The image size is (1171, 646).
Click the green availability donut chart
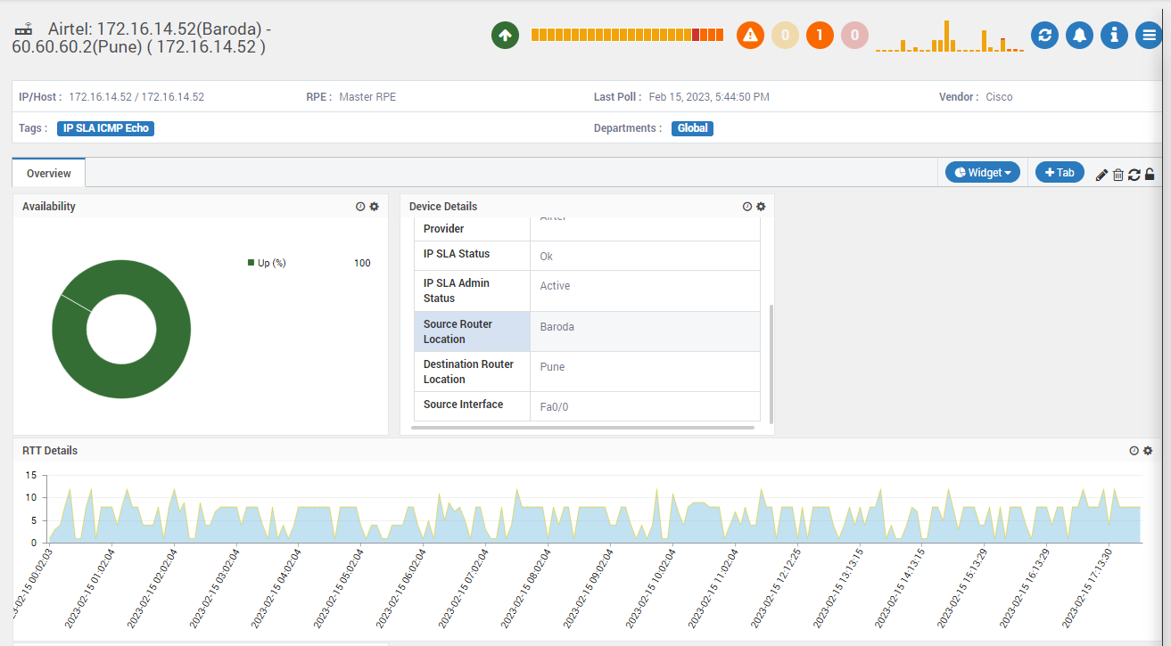click(121, 329)
